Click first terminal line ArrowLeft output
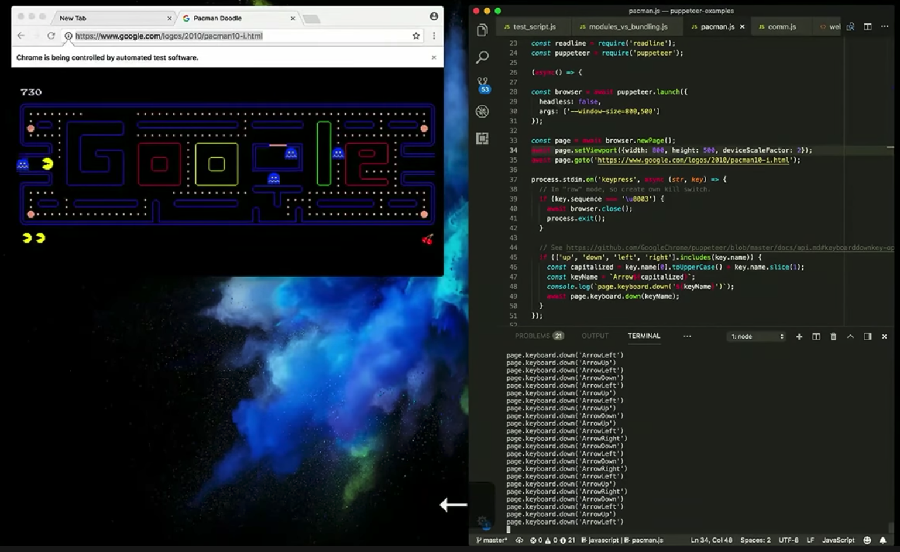 pyautogui.click(x=565, y=355)
